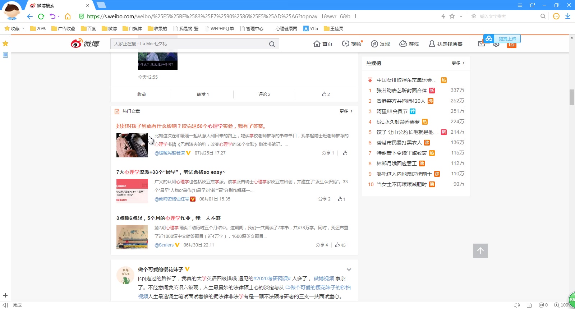Open the 王佳灵 bookmarks folder
The image size is (575, 309).
(333, 28)
